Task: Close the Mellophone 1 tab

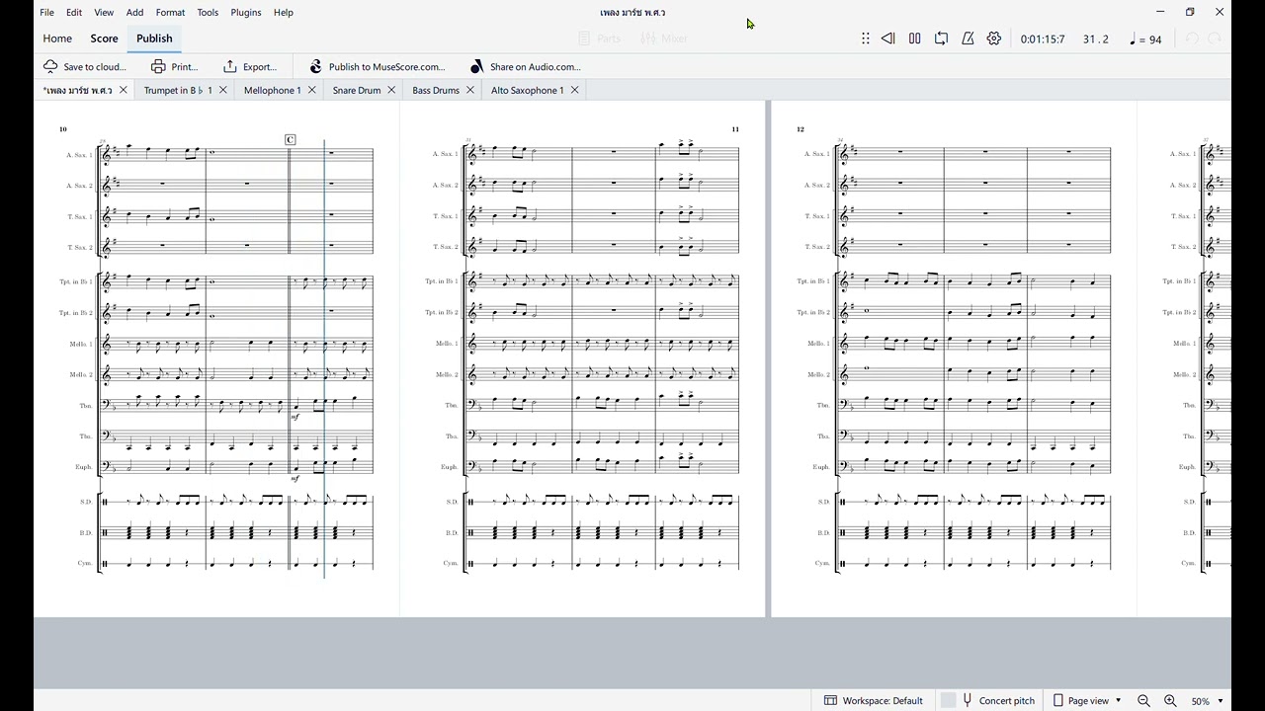Action: pyautogui.click(x=312, y=90)
